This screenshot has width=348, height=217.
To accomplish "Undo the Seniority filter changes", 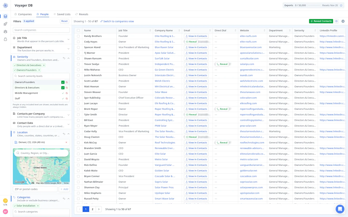I will [64, 58].
